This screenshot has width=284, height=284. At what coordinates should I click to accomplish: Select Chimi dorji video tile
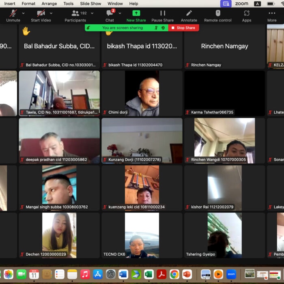point(142,93)
